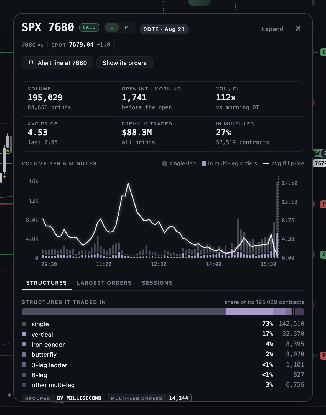The image size is (326, 415).
Task: Select the iron condor row label
Action: 48,345
